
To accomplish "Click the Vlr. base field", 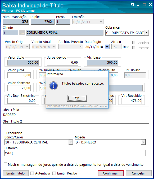I will [x=102, y=63].
